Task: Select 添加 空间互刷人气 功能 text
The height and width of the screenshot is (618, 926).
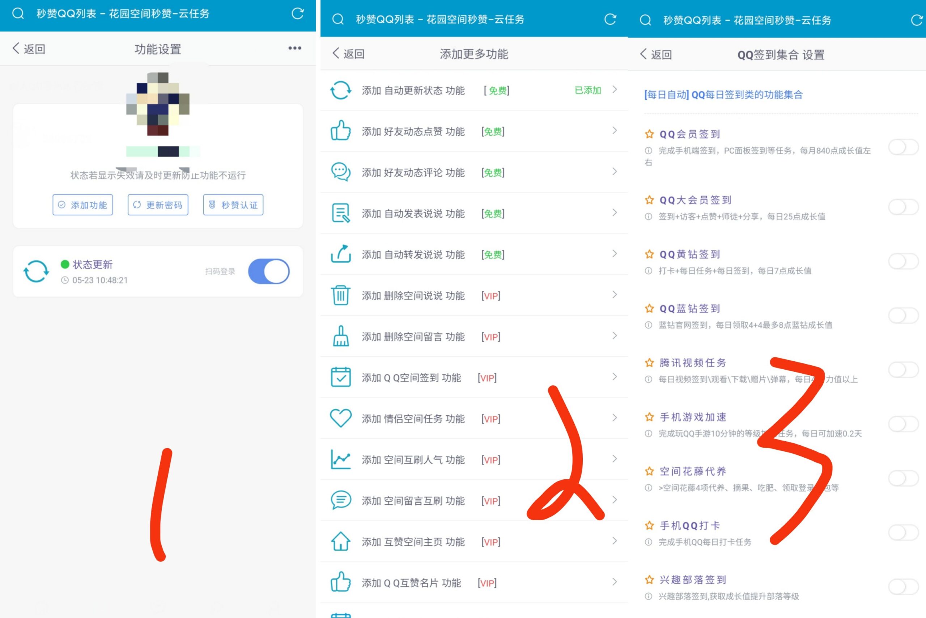Action: pos(413,459)
